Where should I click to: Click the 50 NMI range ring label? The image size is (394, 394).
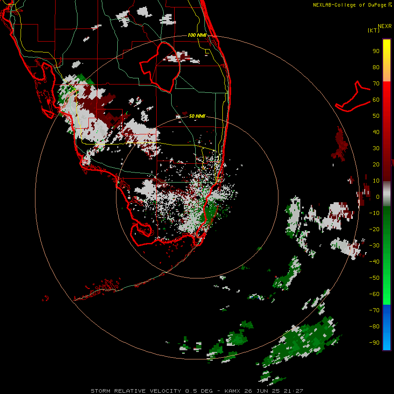pyautogui.click(x=197, y=116)
